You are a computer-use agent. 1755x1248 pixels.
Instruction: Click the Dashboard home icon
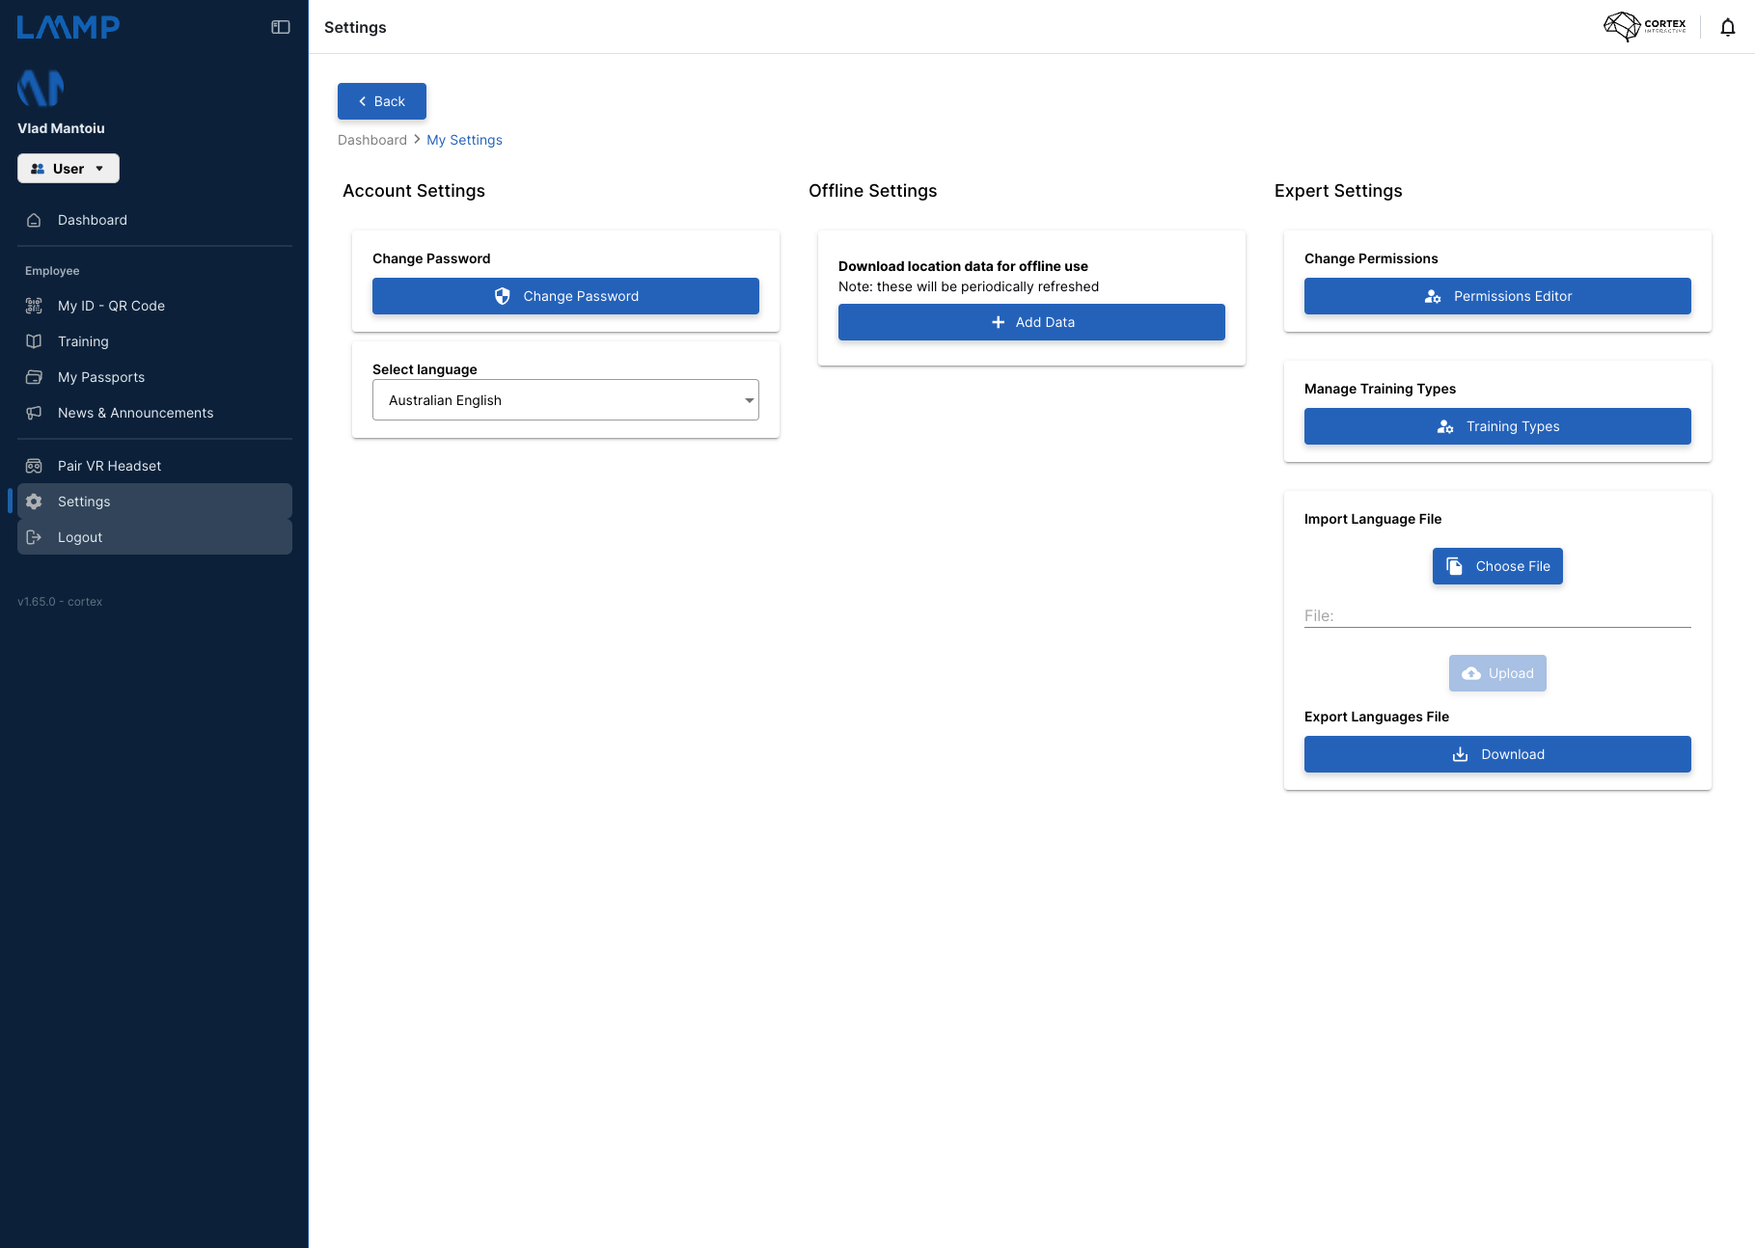tap(34, 220)
